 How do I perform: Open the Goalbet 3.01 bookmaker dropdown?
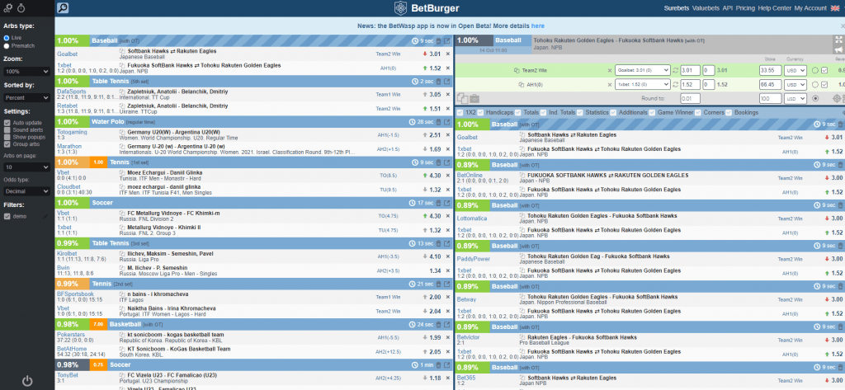pyautogui.click(x=642, y=70)
